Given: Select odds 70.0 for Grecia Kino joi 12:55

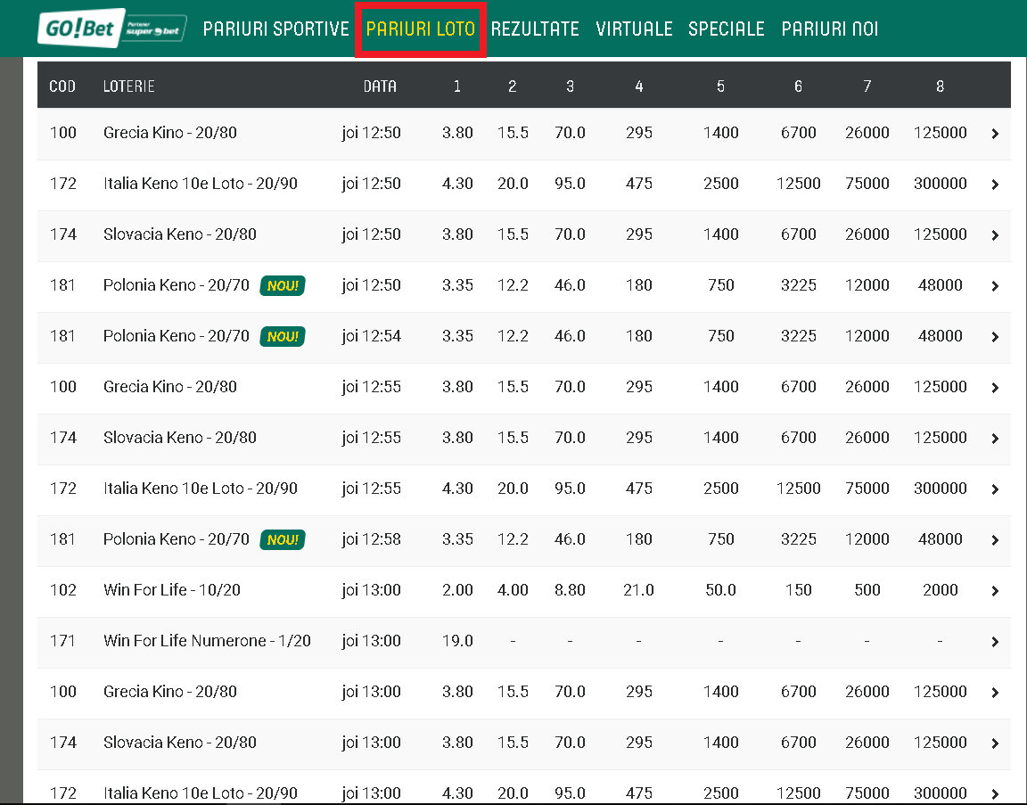Looking at the screenshot, I should (x=570, y=386).
